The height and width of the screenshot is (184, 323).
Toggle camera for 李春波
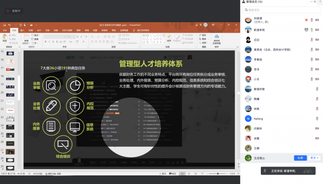pos(317,59)
